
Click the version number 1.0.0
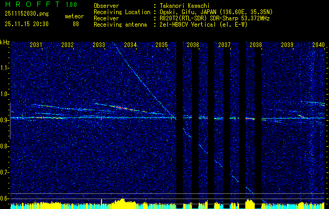pos(71,5)
